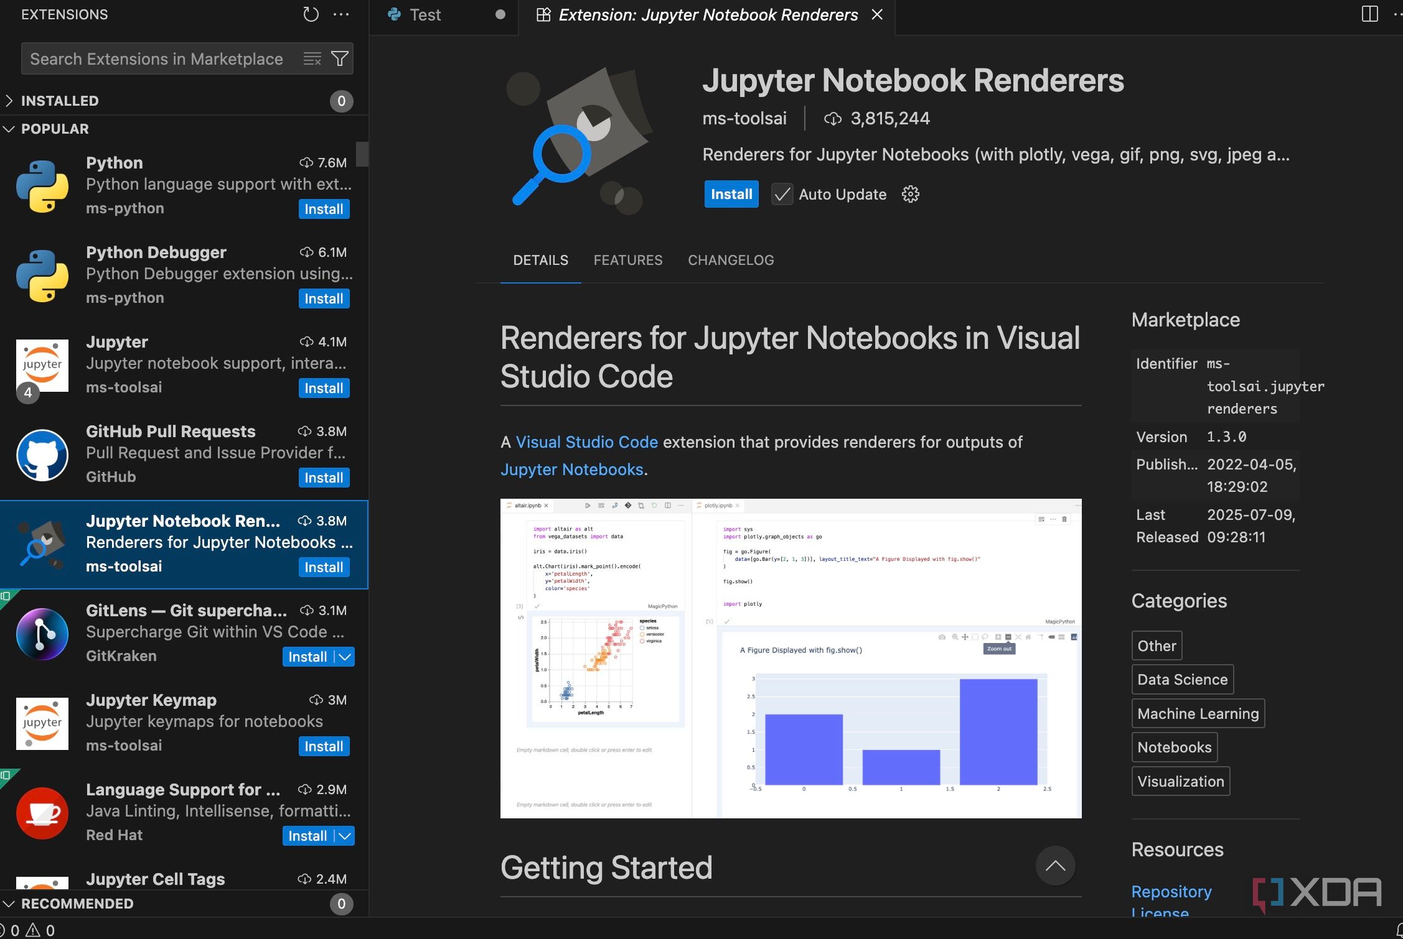
Task: Expand the INSTALLED section
Action: coord(60,101)
